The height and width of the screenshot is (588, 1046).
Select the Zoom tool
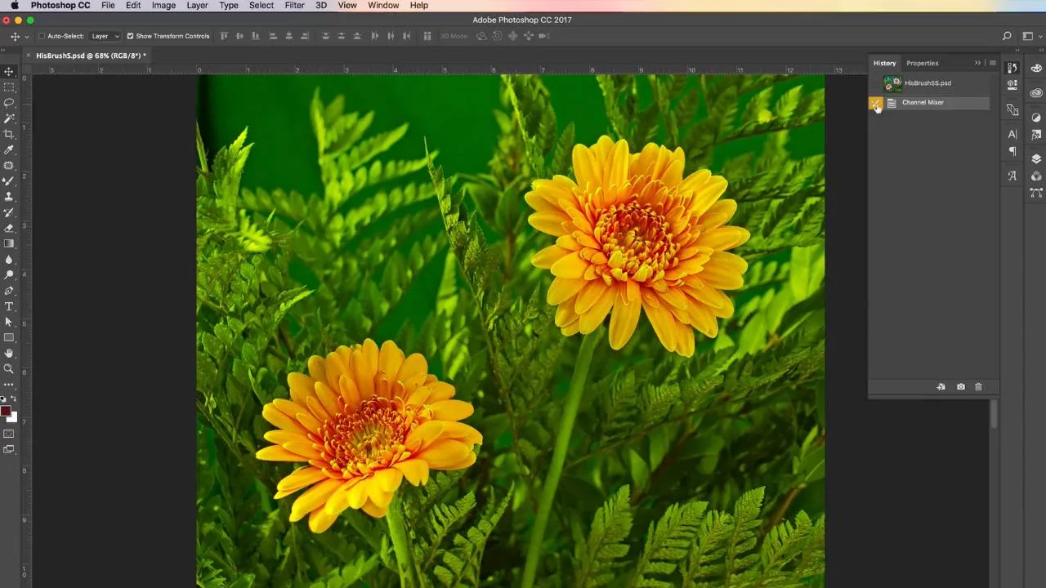[9, 369]
